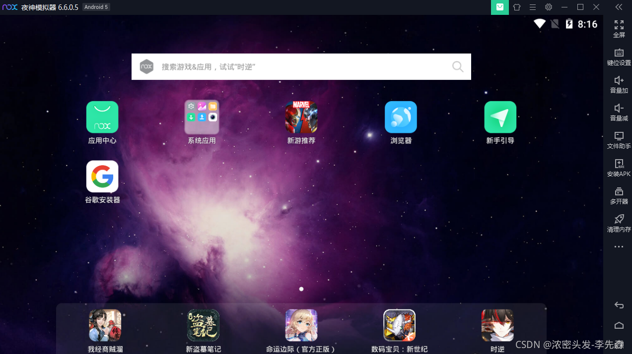The width and height of the screenshot is (632, 354).
Task: Click the 全屏 fullscreen sidebar button
Action: 619,29
